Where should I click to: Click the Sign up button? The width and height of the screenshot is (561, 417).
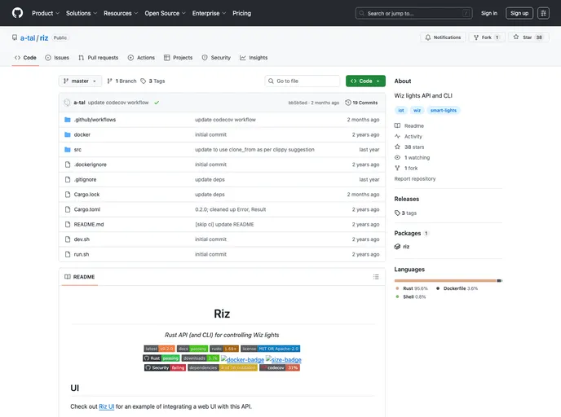click(x=519, y=13)
